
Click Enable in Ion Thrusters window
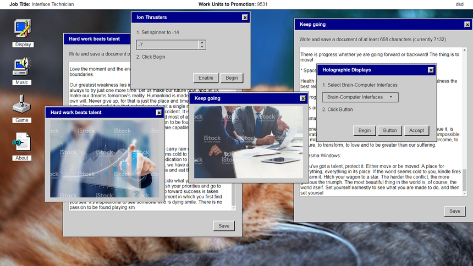coord(206,78)
